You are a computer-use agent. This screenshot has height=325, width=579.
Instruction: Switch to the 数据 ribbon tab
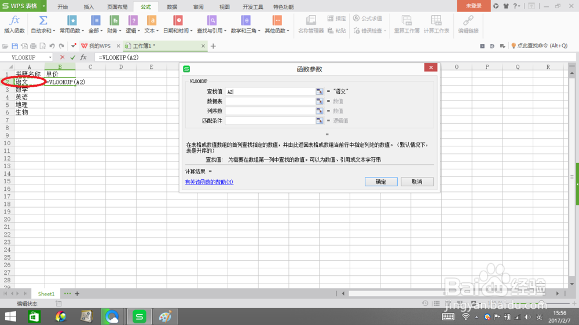pos(172,7)
